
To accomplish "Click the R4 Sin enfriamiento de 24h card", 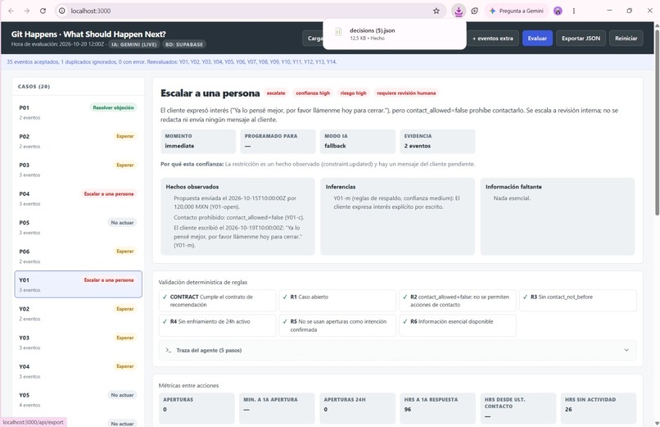I will [217, 325].
